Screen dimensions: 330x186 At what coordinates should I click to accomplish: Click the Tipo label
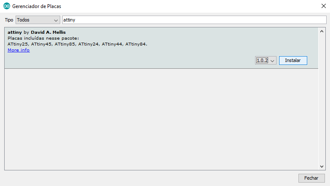click(9, 20)
